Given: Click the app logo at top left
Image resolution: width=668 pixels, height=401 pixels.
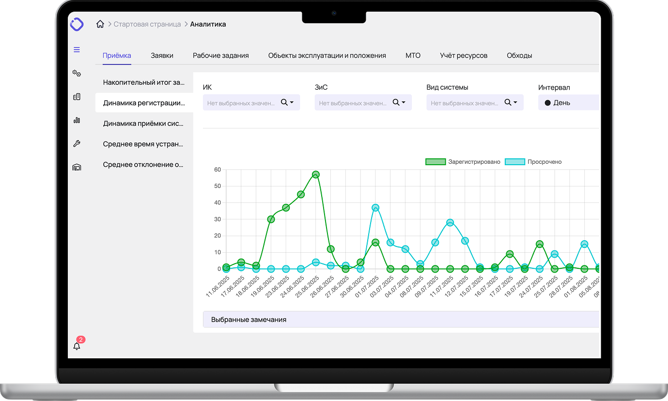Looking at the screenshot, I should [77, 24].
